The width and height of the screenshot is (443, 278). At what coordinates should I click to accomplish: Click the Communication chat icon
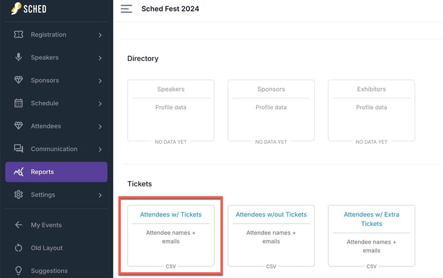[19, 148]
